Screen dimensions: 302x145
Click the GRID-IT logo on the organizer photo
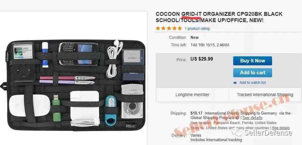coord(131,126)
